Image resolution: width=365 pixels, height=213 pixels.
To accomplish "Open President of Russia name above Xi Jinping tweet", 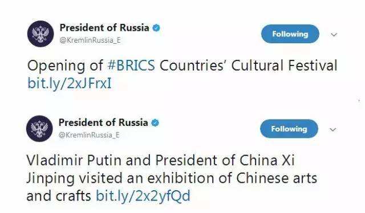I will (x=103, y=122).
